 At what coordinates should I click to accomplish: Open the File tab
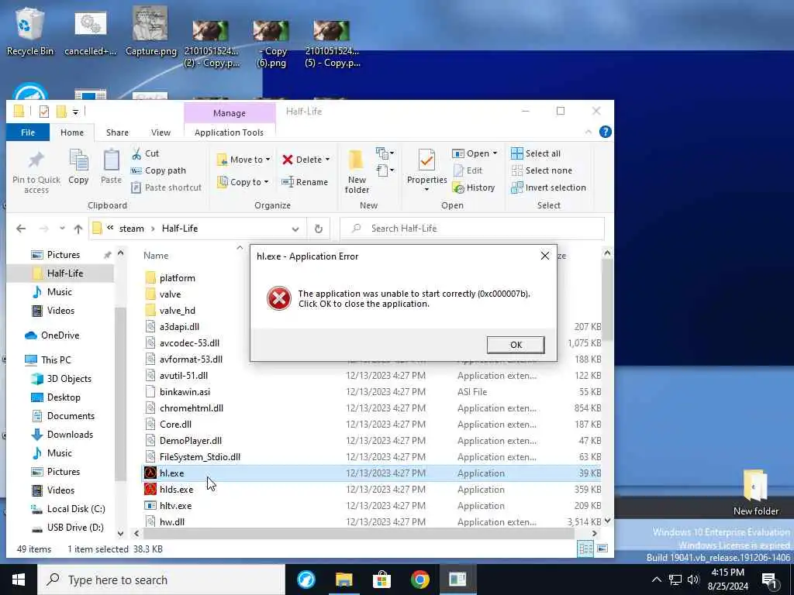click(28, 132)
